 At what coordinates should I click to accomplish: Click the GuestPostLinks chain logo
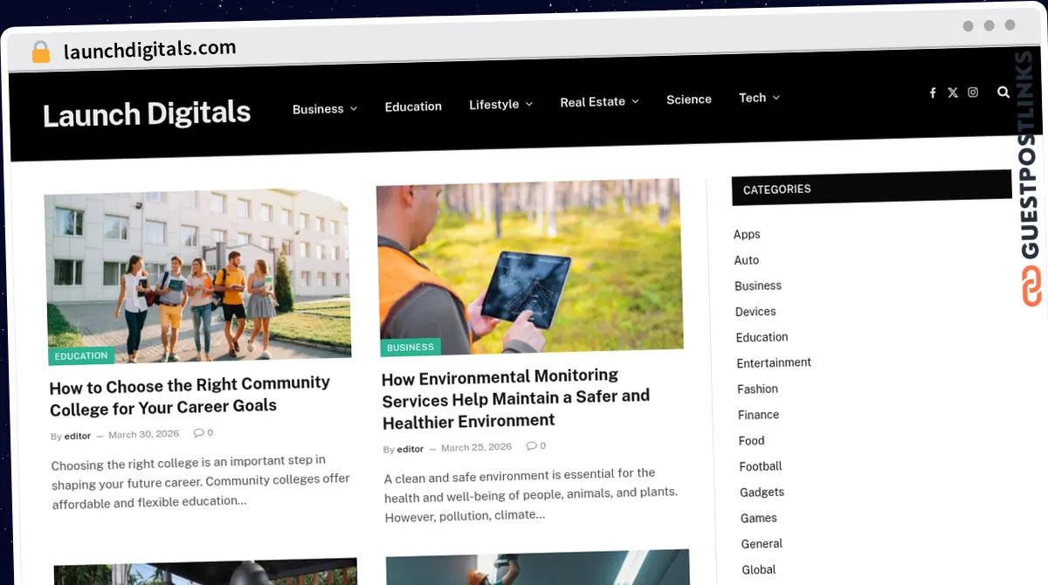(x=1031, y=286)
